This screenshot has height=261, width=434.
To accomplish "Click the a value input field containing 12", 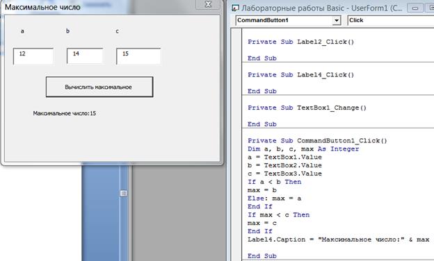I will click(33, 56).
